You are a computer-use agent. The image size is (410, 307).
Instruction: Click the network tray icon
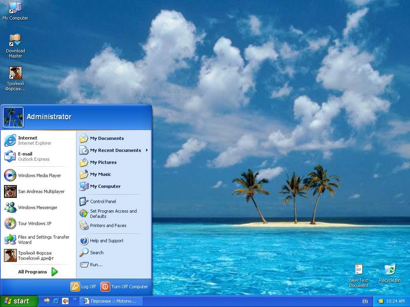pos(380,301)
